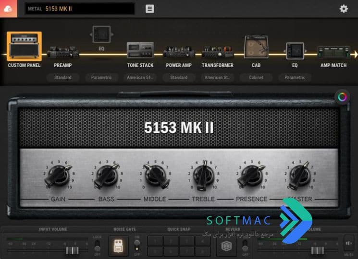Screen dimensions: 358x259
Task: Open the pre EQ Parametric type dropdown
Action: (101, 77)
